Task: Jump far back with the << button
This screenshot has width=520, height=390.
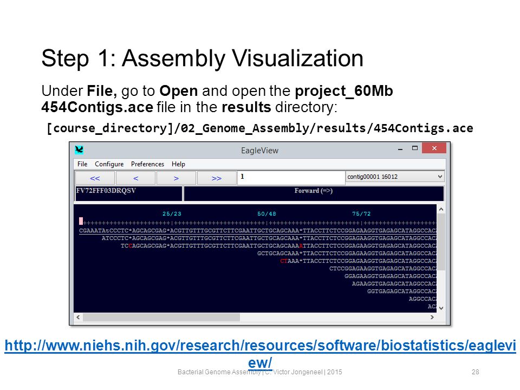Action: [95, 178]
